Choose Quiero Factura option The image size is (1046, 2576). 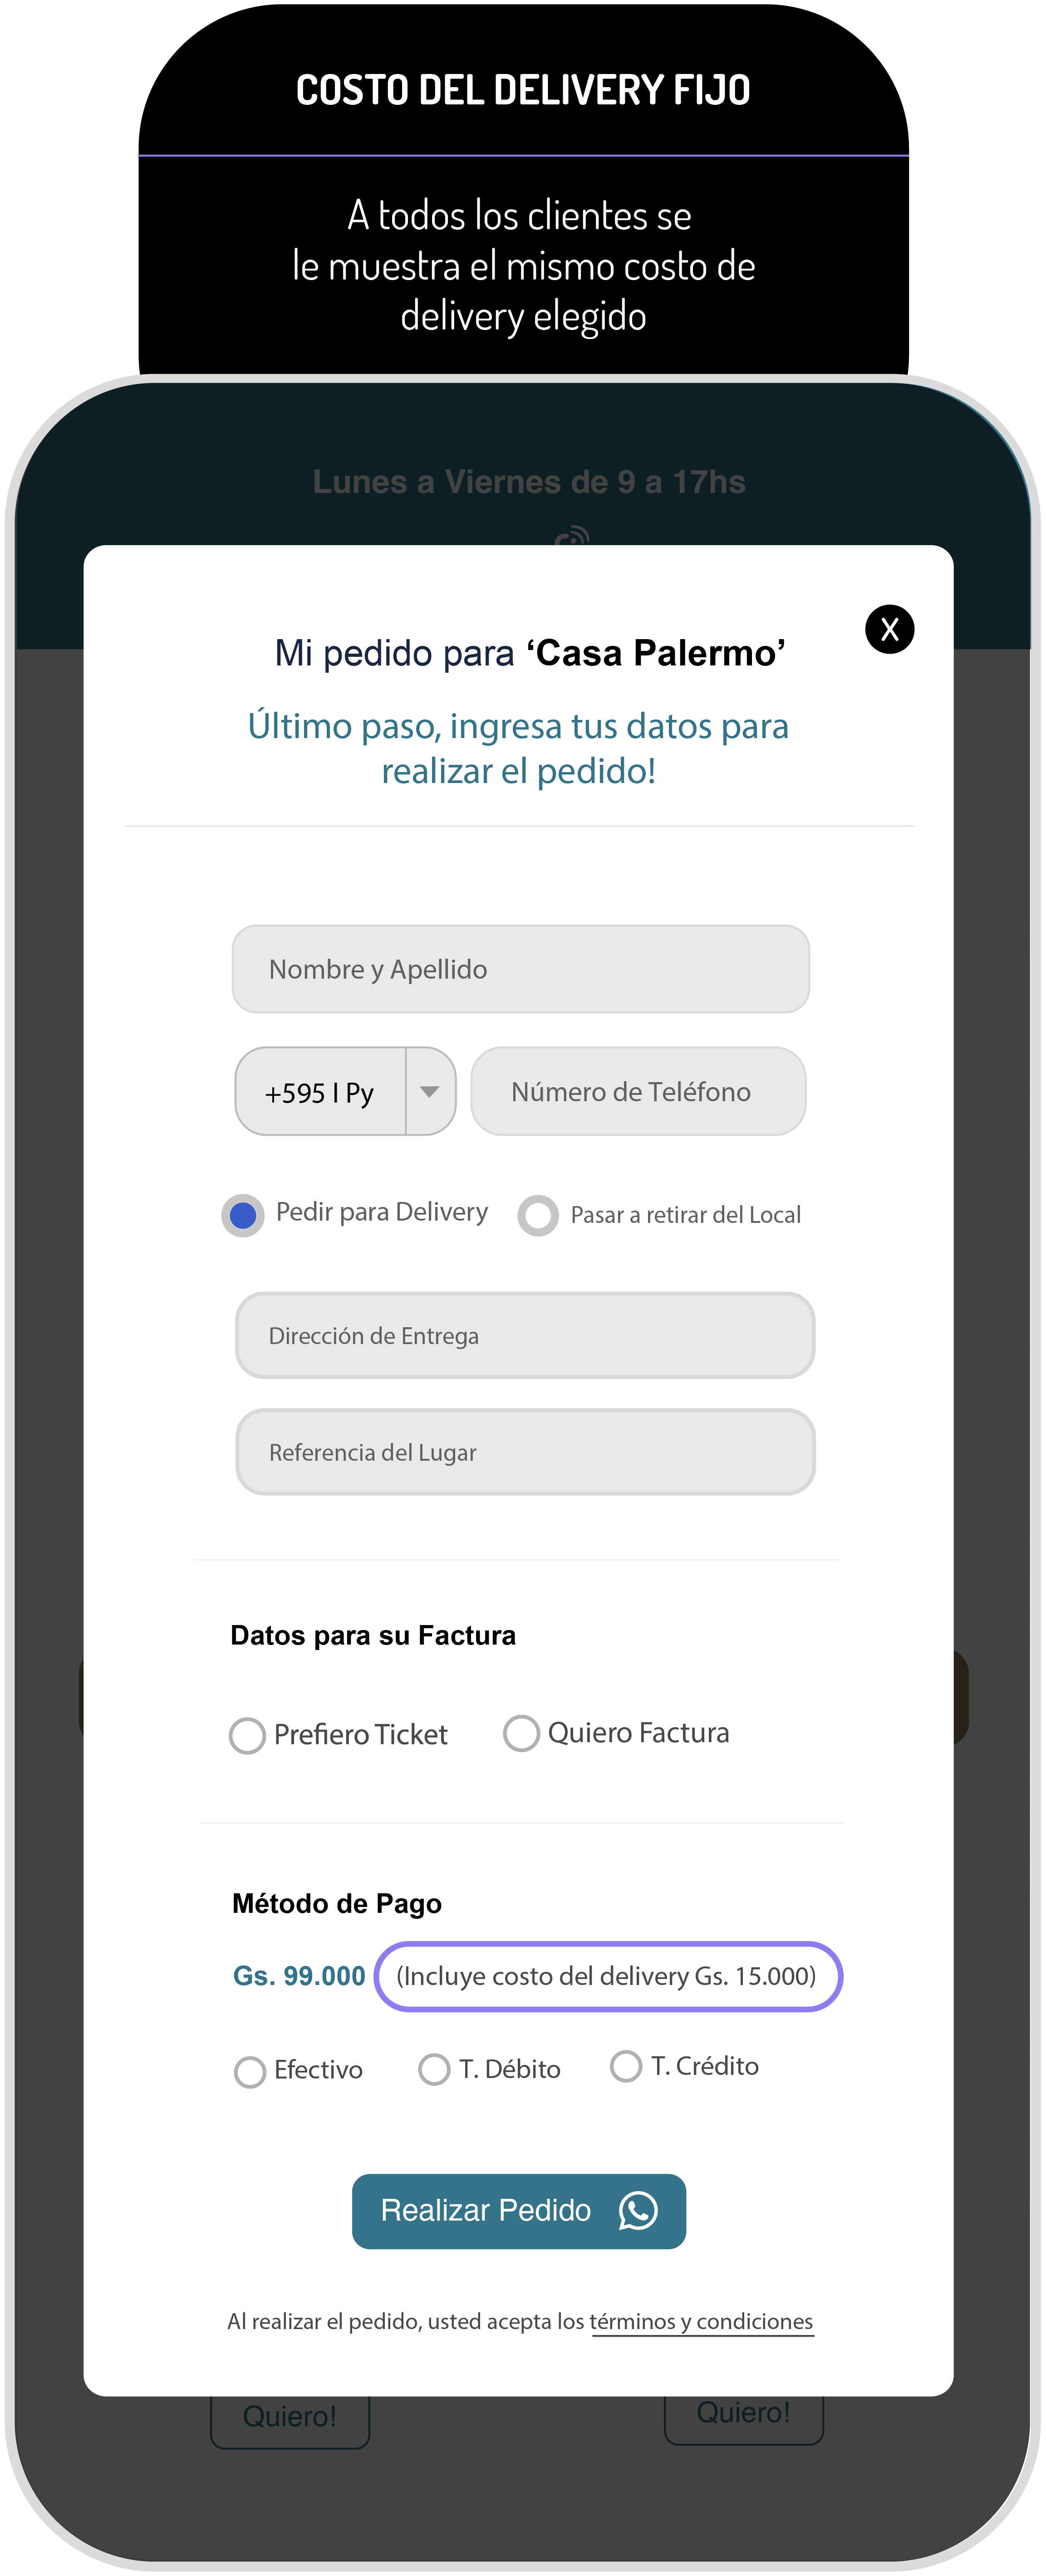point(521,1733)
